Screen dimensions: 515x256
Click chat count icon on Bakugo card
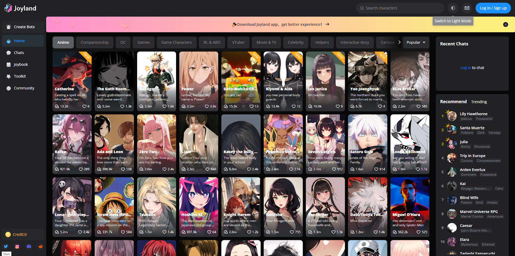141,106
